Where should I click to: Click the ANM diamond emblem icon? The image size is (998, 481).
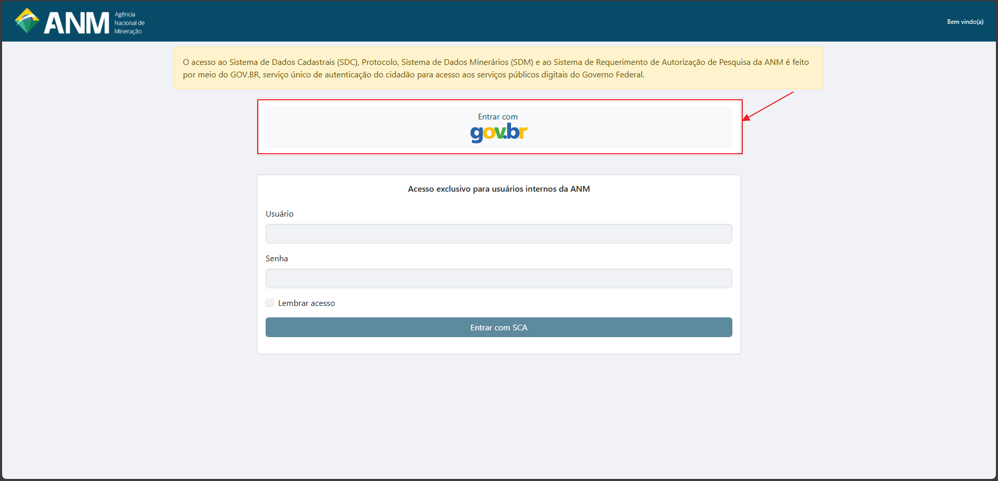(x=27, y=21)
